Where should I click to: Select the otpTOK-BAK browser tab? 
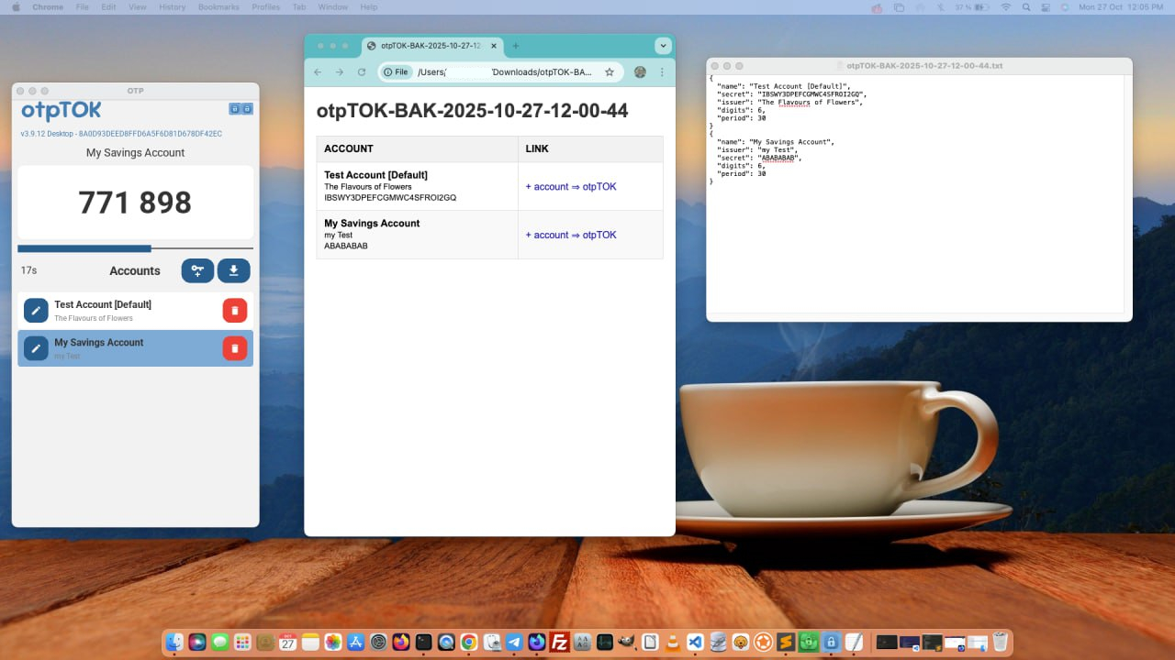pos(427,45)
